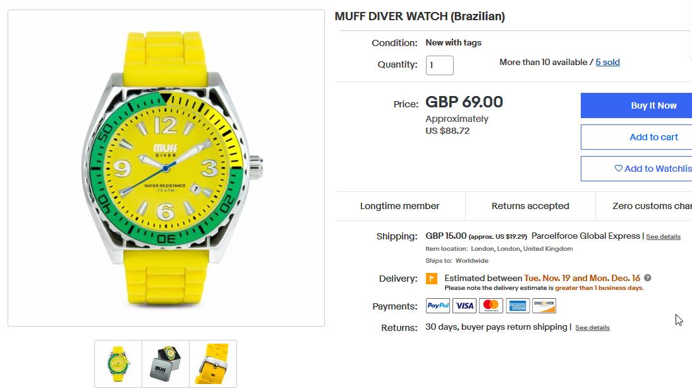Click the American Express card icon

[518, 306]
